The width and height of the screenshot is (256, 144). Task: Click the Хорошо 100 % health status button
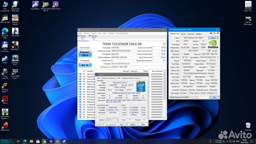pos(85,54)
